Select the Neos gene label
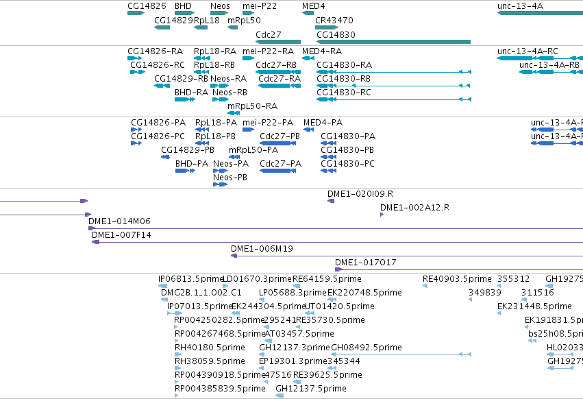 (220, 6)
